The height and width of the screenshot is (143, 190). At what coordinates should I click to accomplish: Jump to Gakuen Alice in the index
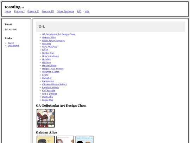pyautogui.click(x=49, y=37)
